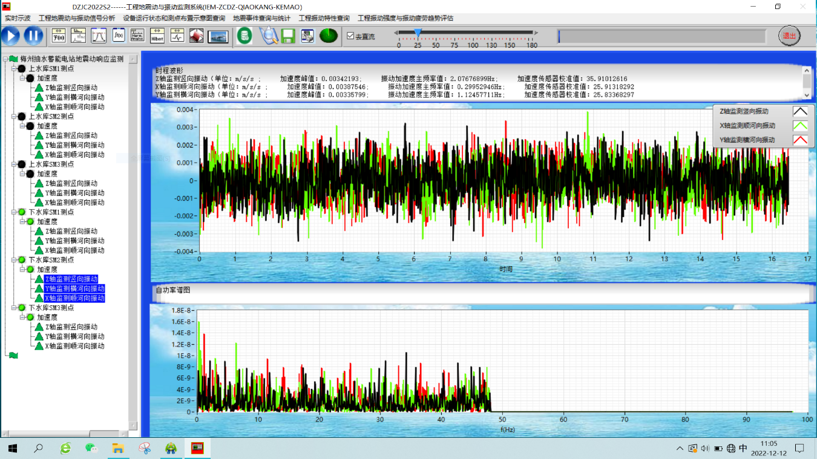Select Y轴监测横河向振动 under 上水库SM2测点
The height and width of the screenshot is (459, 817).
pos(74,145)
